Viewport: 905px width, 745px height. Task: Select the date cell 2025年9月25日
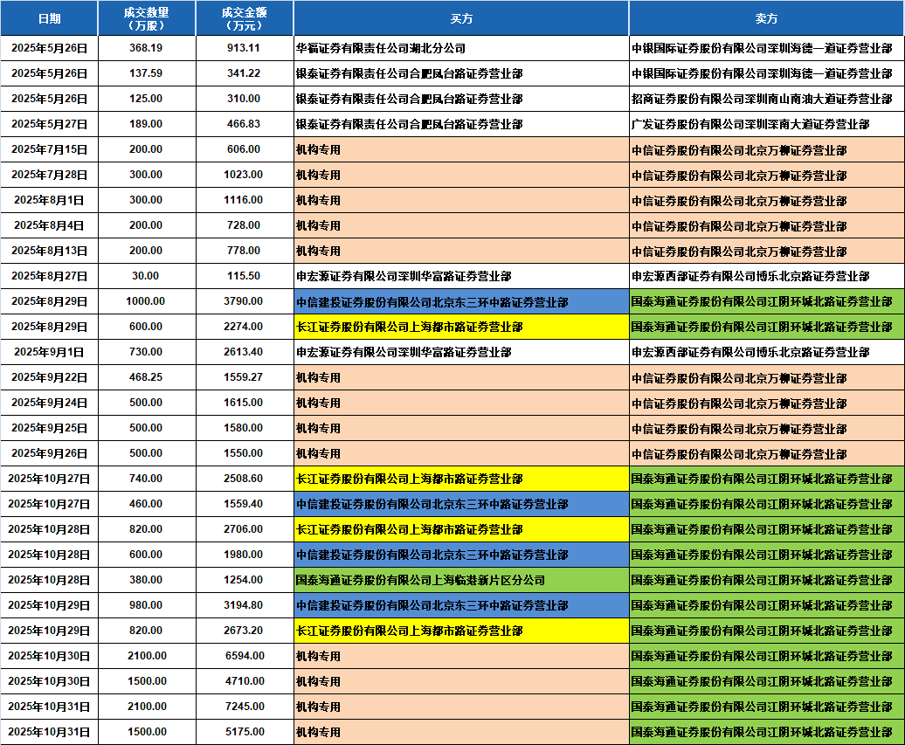pyautogui.click(x=49, y=428)
